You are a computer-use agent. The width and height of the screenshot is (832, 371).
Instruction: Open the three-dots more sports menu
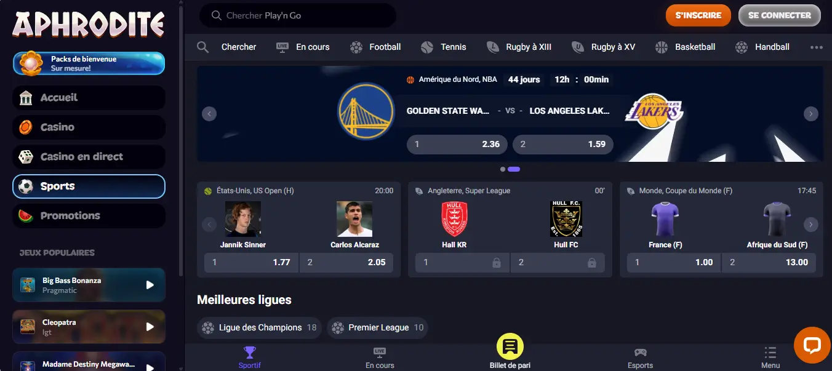pos(816,47)
